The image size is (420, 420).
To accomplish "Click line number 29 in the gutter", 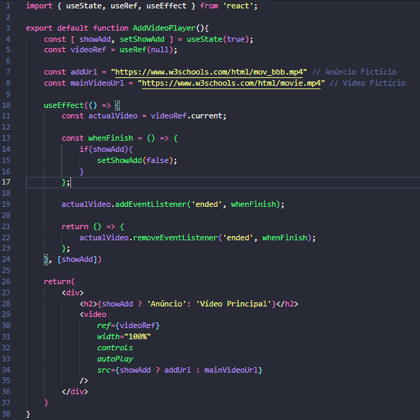I will point(6,314).
